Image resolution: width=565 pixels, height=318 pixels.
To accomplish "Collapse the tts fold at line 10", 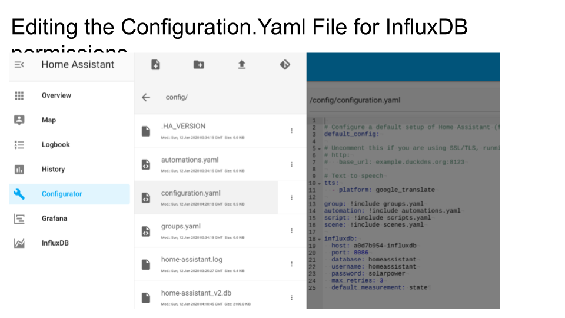I will point(319,184).
